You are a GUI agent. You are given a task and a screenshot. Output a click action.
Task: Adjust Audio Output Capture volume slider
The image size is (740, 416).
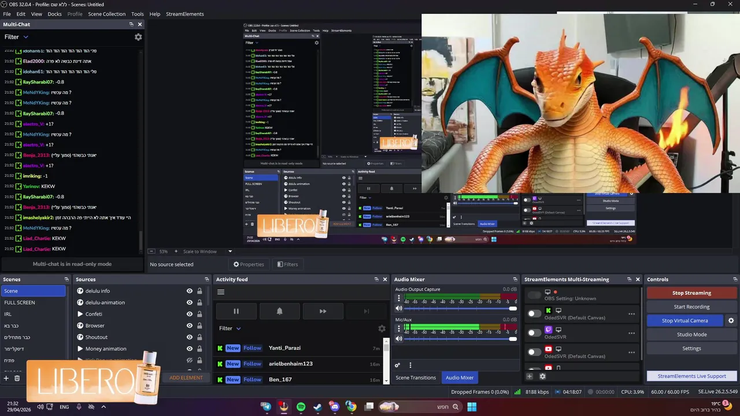pos(460,309)
